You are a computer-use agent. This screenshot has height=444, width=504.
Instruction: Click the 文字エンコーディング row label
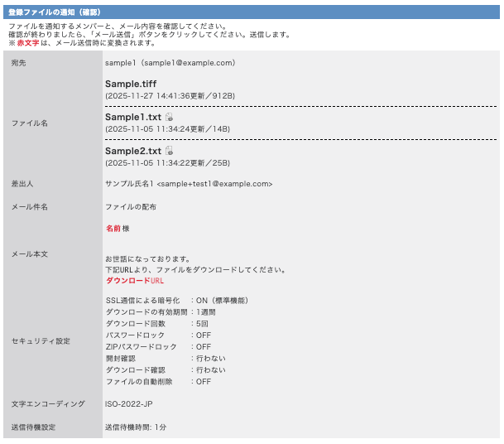[x=48, y=403]
